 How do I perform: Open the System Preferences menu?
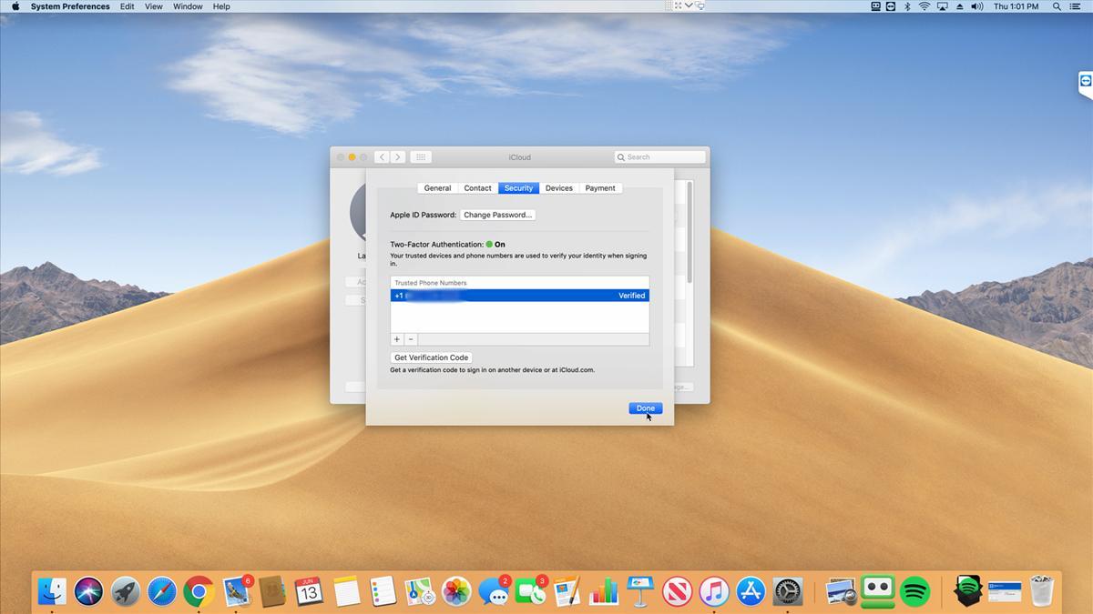(70, 6)
